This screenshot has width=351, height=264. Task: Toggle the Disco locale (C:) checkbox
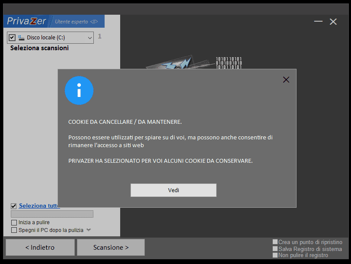coord(12,37)
